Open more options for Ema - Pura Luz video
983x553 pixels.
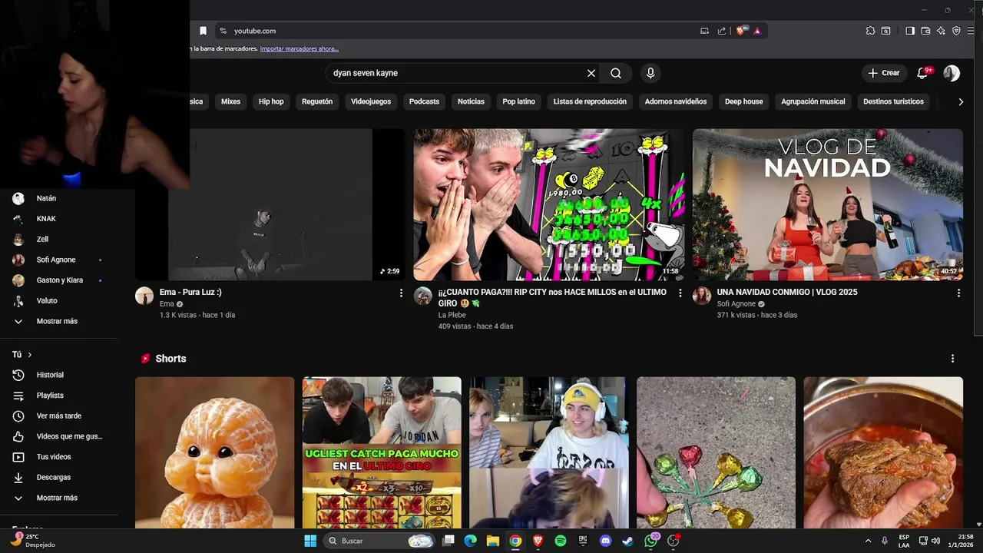point(401,293)
